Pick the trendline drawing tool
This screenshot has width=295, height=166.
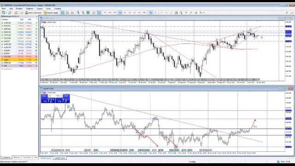click(x=171, y=12)
